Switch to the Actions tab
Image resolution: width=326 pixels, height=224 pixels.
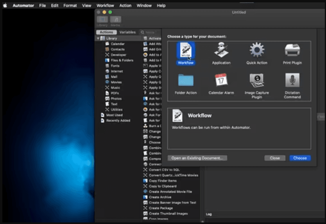click(106, 32)
